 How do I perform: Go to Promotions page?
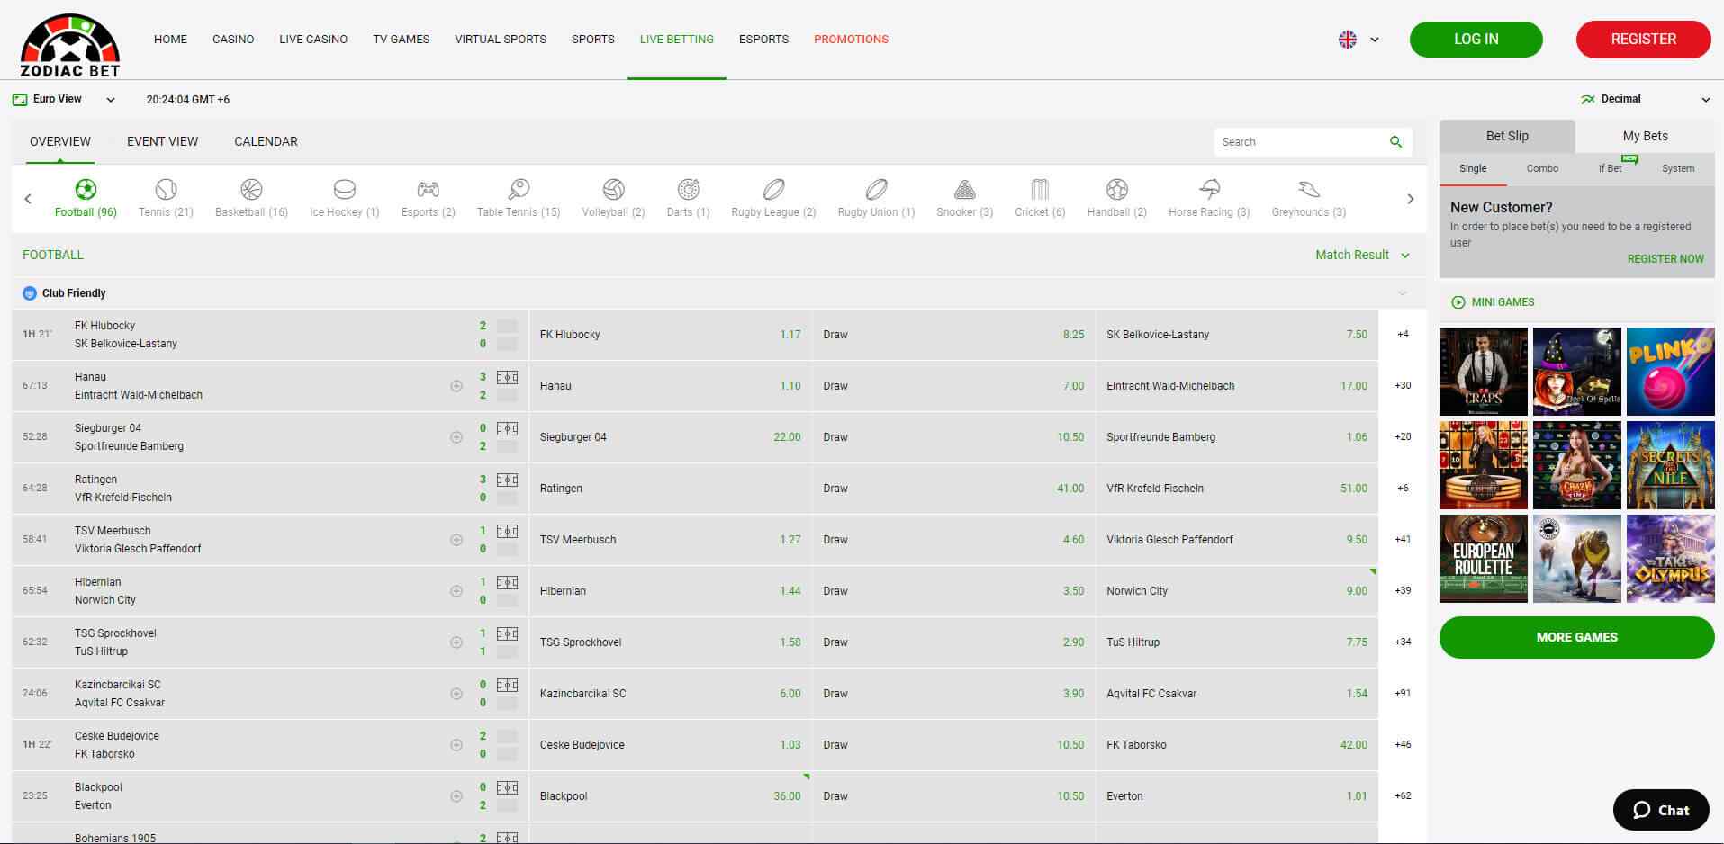(851, 40)
